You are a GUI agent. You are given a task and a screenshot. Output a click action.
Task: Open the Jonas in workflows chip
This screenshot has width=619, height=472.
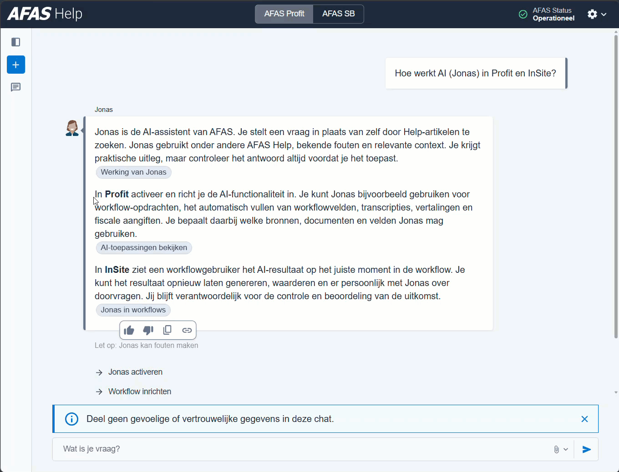(x=133, y=310)
